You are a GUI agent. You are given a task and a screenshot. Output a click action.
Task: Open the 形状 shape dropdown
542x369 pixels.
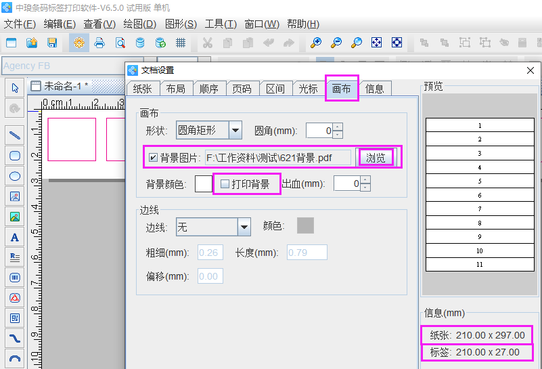click(x=235, y=131)
